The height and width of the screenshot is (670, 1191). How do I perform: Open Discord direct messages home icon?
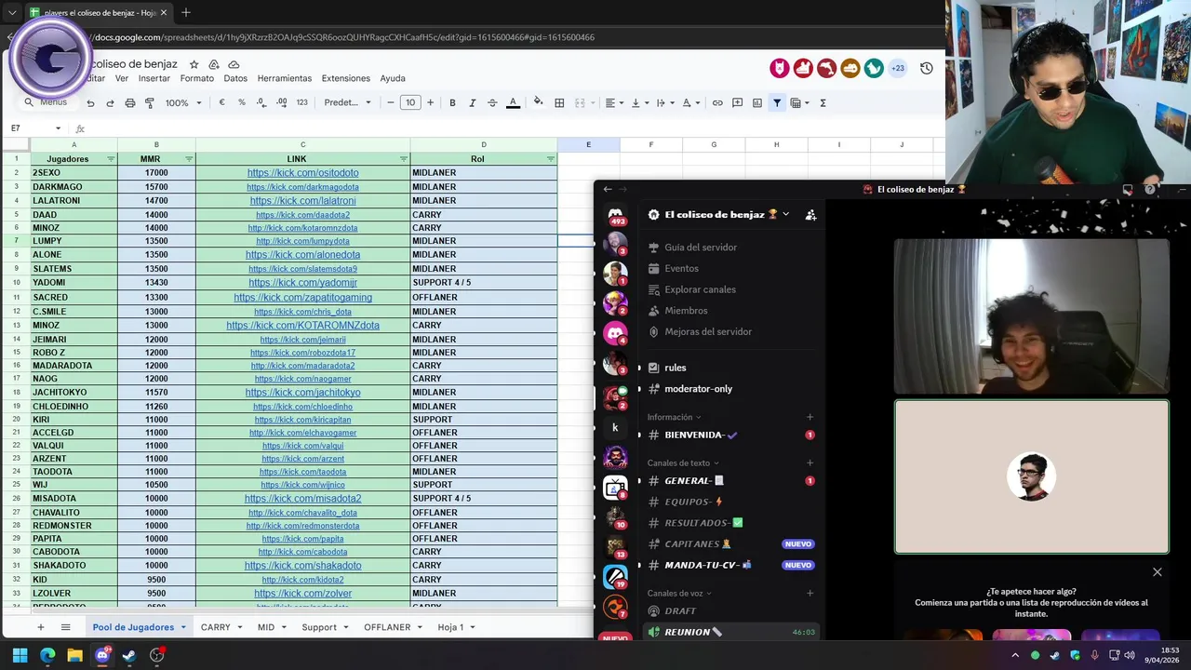pyautogui.click(x=615, y=215)
